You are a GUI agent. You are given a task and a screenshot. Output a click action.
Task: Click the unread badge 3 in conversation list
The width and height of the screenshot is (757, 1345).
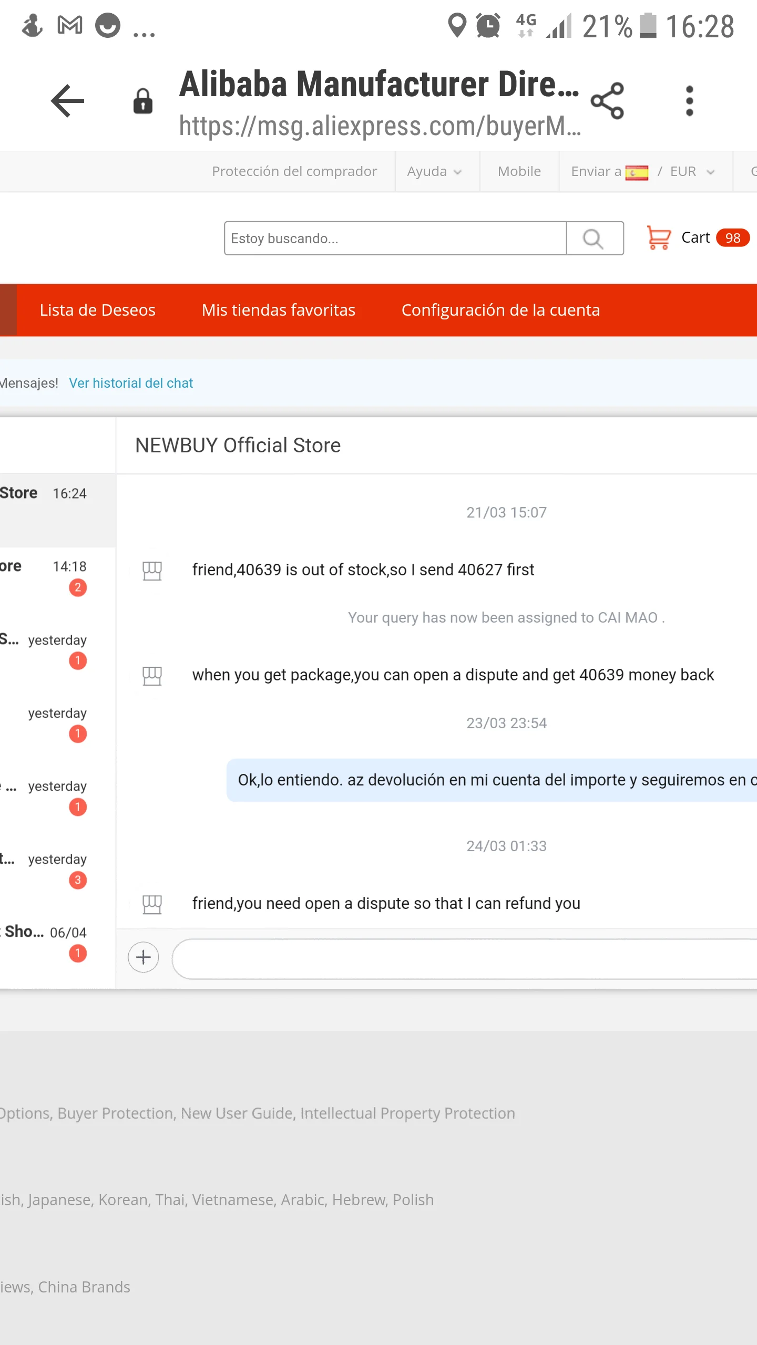(x=78, y=880)
